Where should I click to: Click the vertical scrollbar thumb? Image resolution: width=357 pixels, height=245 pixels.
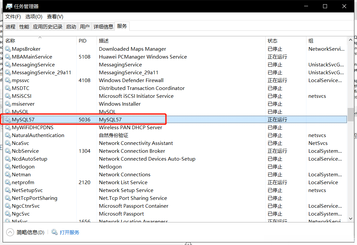tap(350, 115)
